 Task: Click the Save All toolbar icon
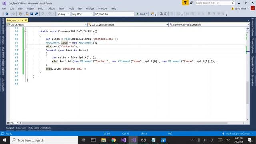36,14
